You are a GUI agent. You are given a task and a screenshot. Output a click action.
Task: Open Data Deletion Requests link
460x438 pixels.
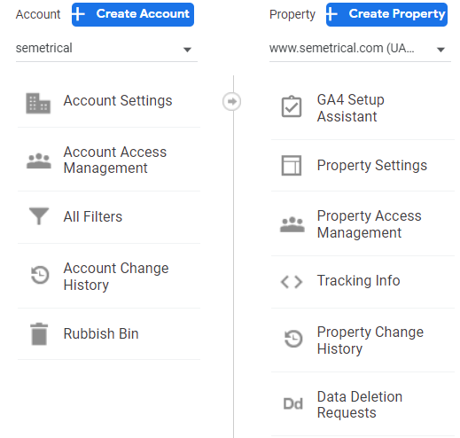(360, 404)
